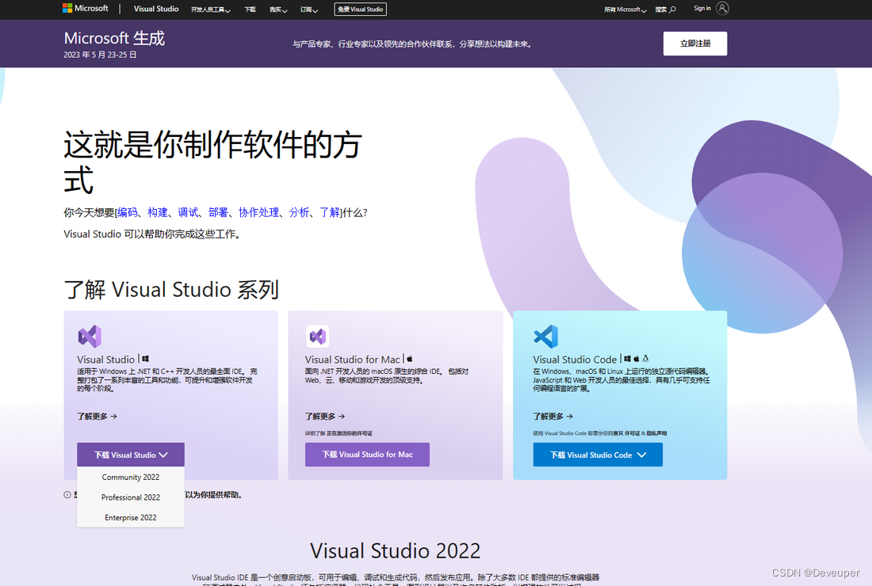Click the 了解 Visual Studio 系列 heading

[171, 289]
